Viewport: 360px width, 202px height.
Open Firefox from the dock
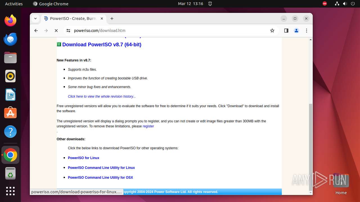tap(10, 20)
